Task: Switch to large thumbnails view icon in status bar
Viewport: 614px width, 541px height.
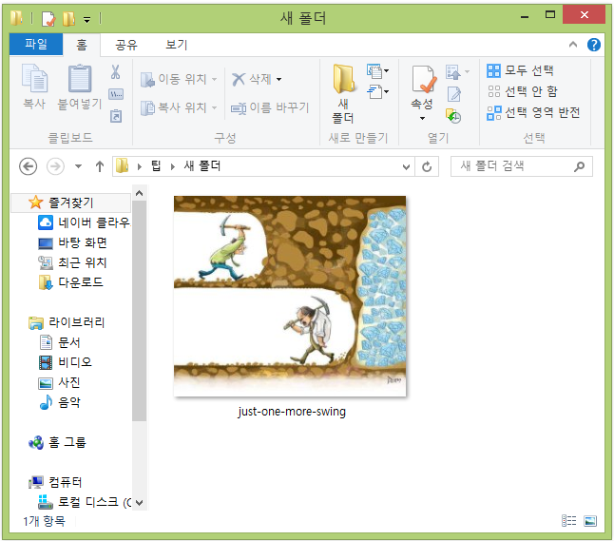Action: click(590, 521)
